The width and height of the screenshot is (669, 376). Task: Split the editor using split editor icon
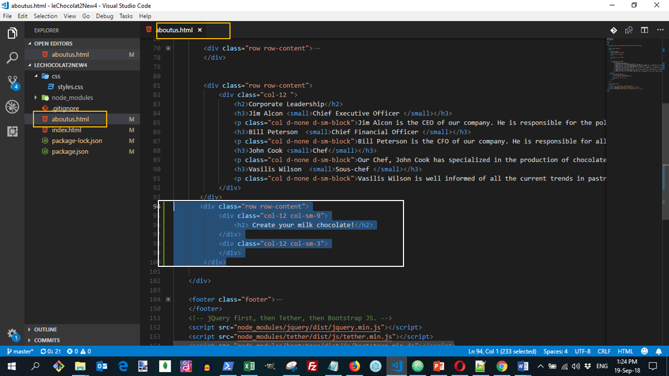pyautogui.click(x=644, y=30)
